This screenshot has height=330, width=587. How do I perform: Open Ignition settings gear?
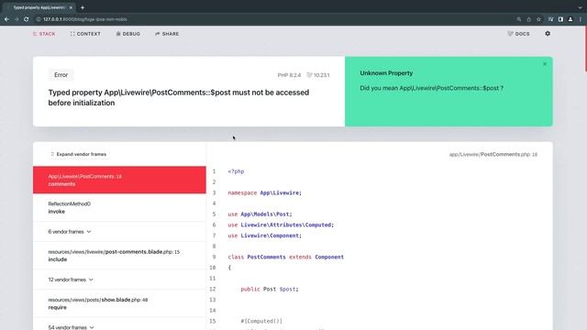[x=548, y=34]
